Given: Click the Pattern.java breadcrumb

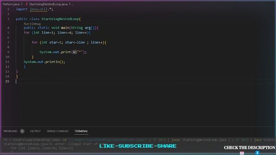Looking at the screenshot, I should click(x=11, y=4).
